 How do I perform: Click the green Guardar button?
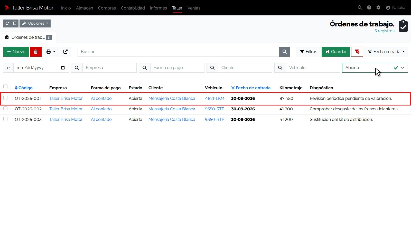click(336, 52)
